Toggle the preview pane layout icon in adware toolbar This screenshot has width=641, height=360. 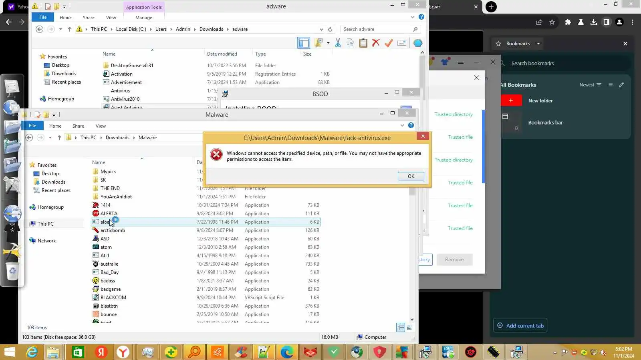(304, 43)
